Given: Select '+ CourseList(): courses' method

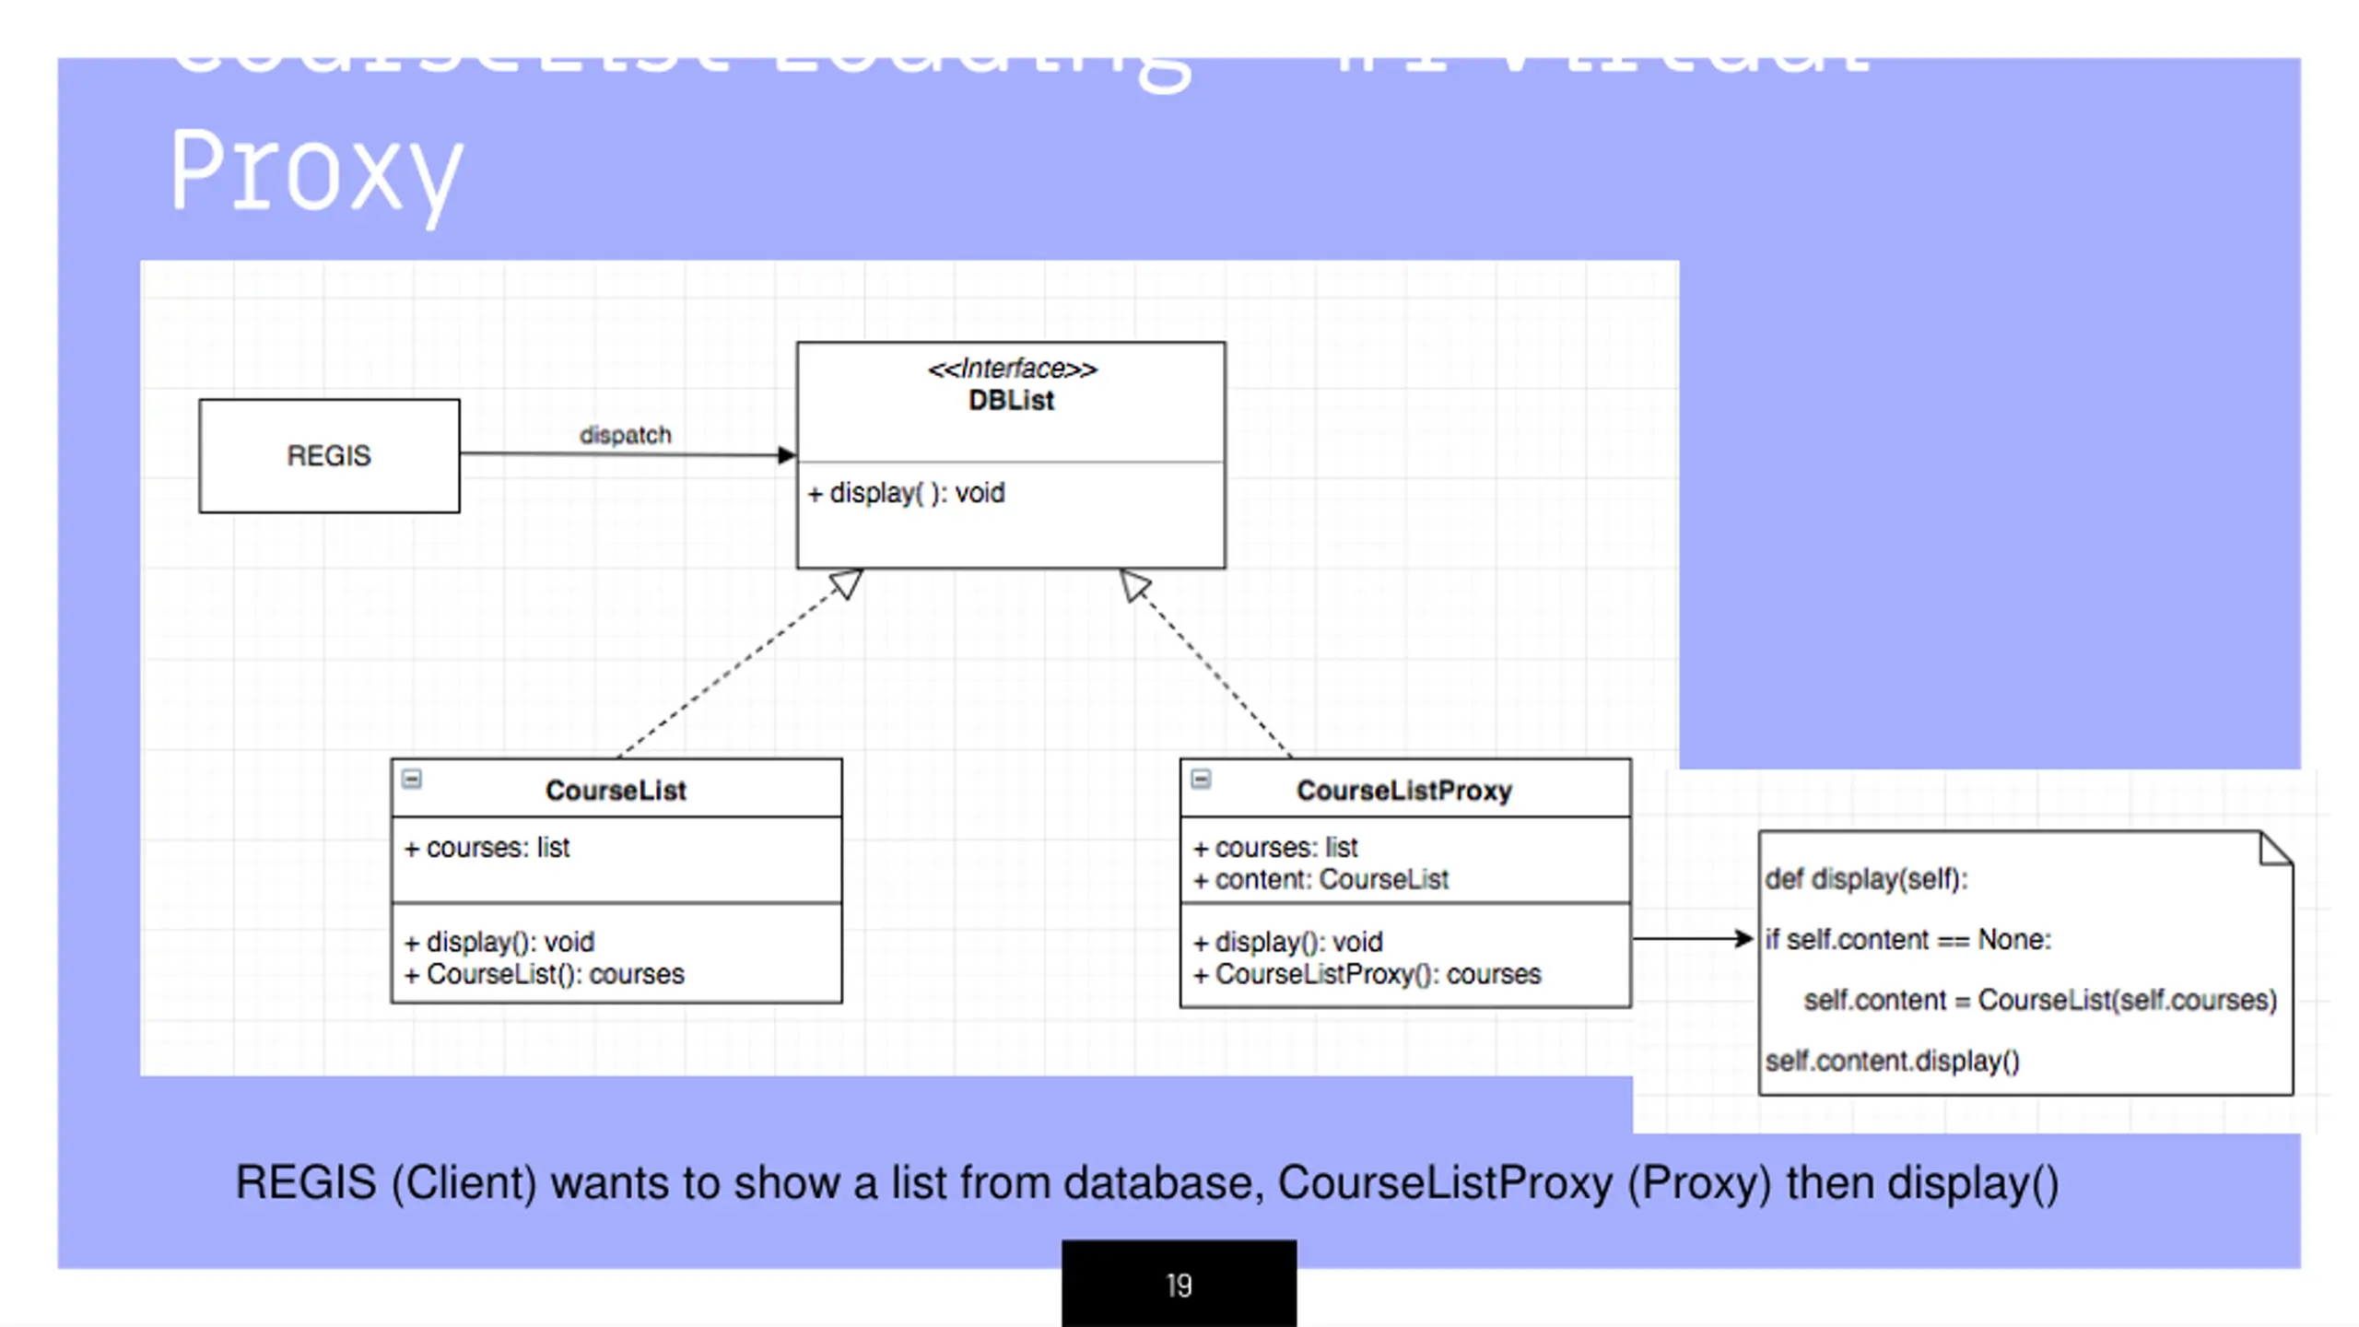Looking at the screenshot, I should [545, 974].
